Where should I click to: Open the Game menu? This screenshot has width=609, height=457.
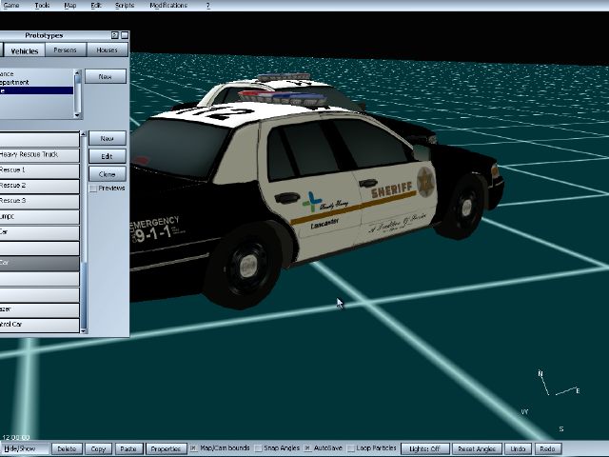coord(11,6)
